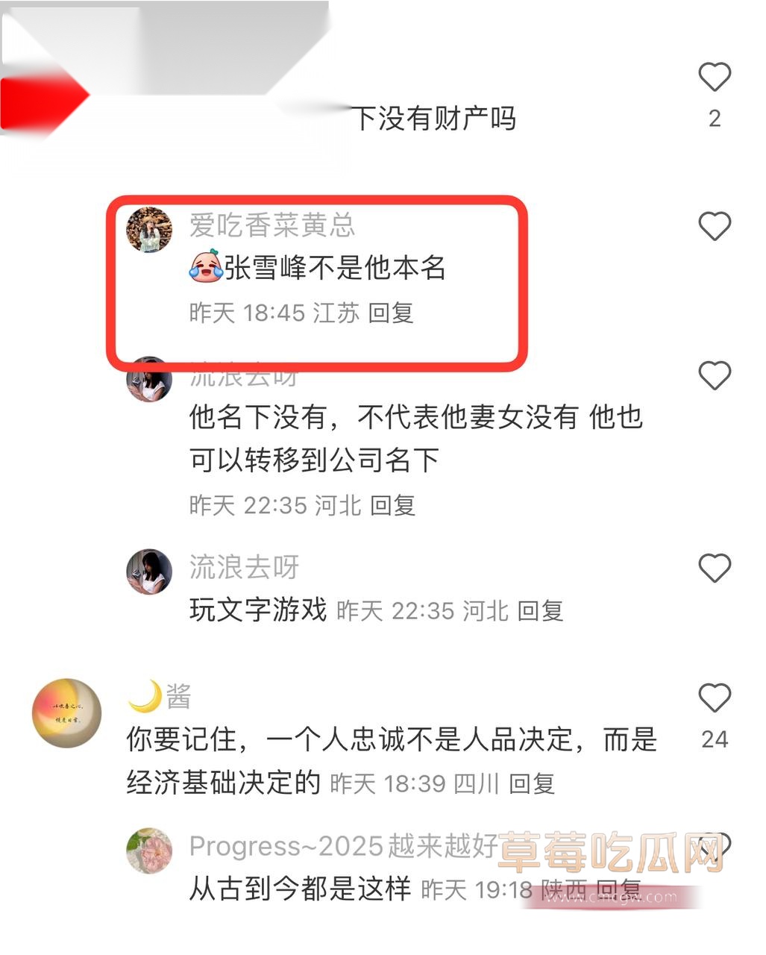Viewport: 766px width, 955px height.
Task: Reply to the 玩文字游戏 comment
Action: point(541,611)
